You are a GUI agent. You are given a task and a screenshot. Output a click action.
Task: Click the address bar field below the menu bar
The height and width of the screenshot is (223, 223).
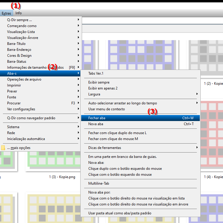[152, 21]
